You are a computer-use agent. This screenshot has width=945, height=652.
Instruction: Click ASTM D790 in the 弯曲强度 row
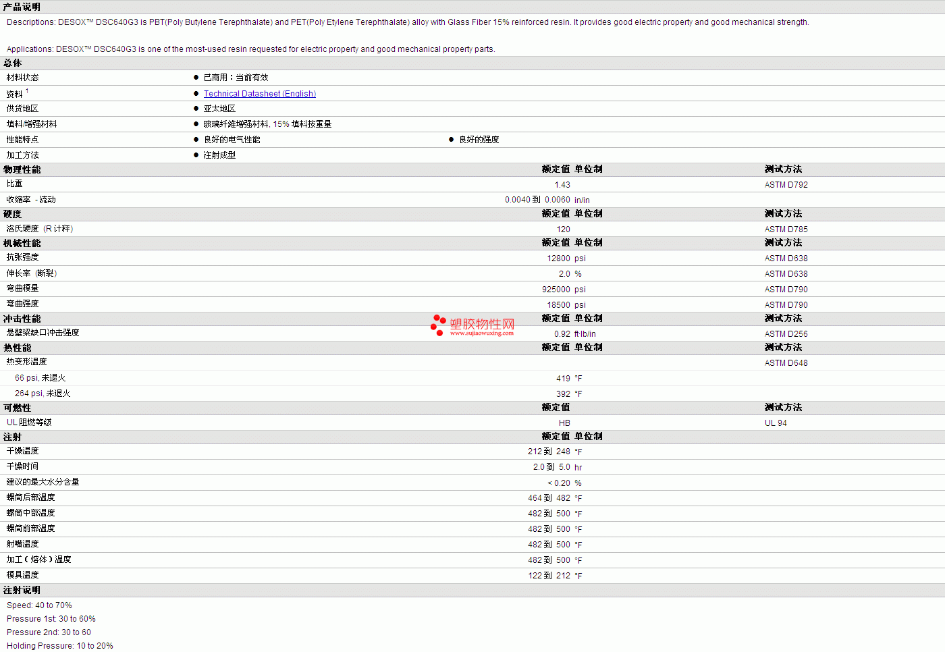point(786,305)
